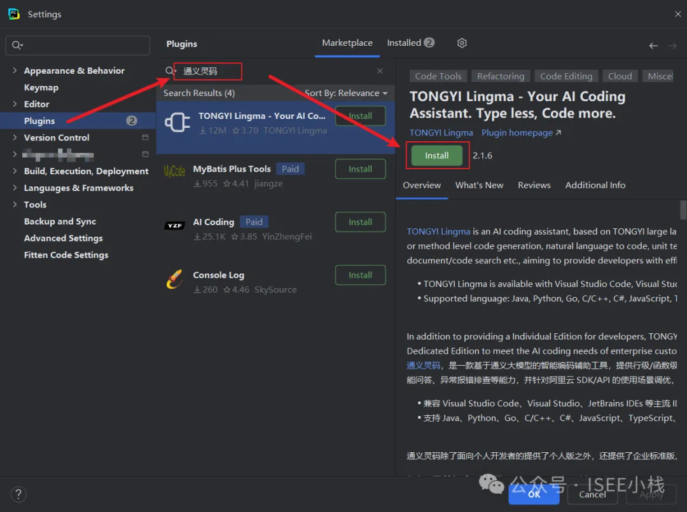Image resolution: width=687 pixels, height=512 pixels.
Task: Click the OK button
Action: (534, 494)
